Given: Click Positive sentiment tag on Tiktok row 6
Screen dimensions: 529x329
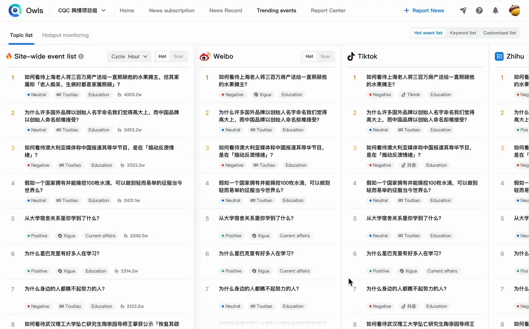Looking at the screenshot, I should tap(379, 271).
